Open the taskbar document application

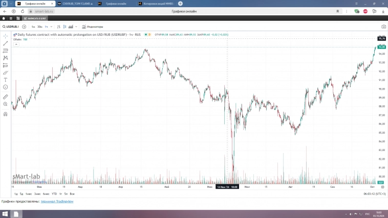16,214
